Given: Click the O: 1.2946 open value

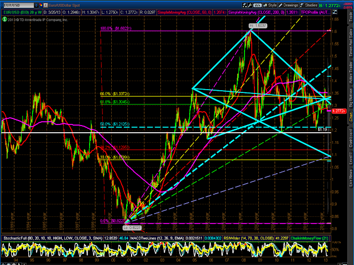Looking at the screenshot, I should pos(71,12).
